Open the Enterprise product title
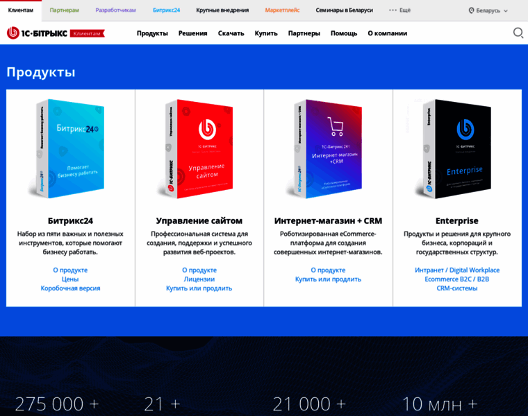Image resolution: width=528 pixels, height=416 pixels. pyautogui.click(x=457, y=220)
